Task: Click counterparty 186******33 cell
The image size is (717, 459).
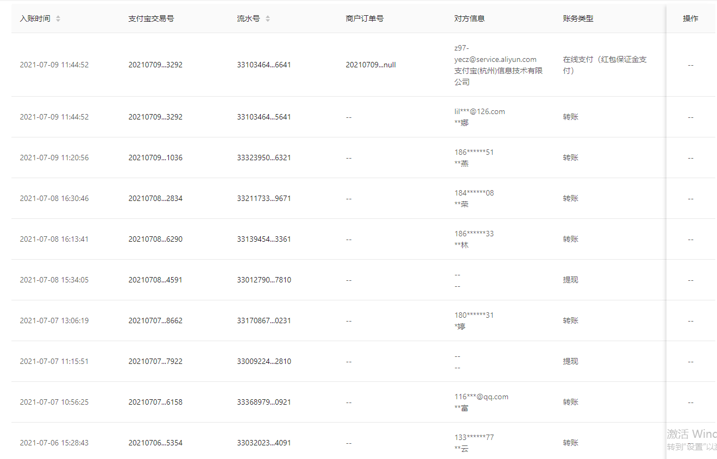Action: 474,234
